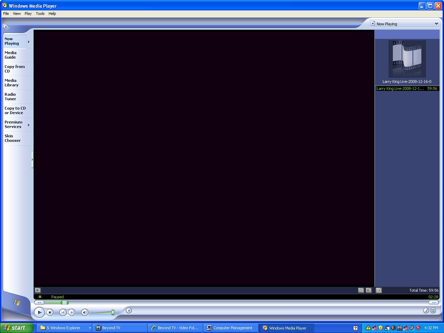Image resolution: width=444 pixels, height=333 pixels.
Task: Click the TV recording tray icon
Action: click(400, 328)
